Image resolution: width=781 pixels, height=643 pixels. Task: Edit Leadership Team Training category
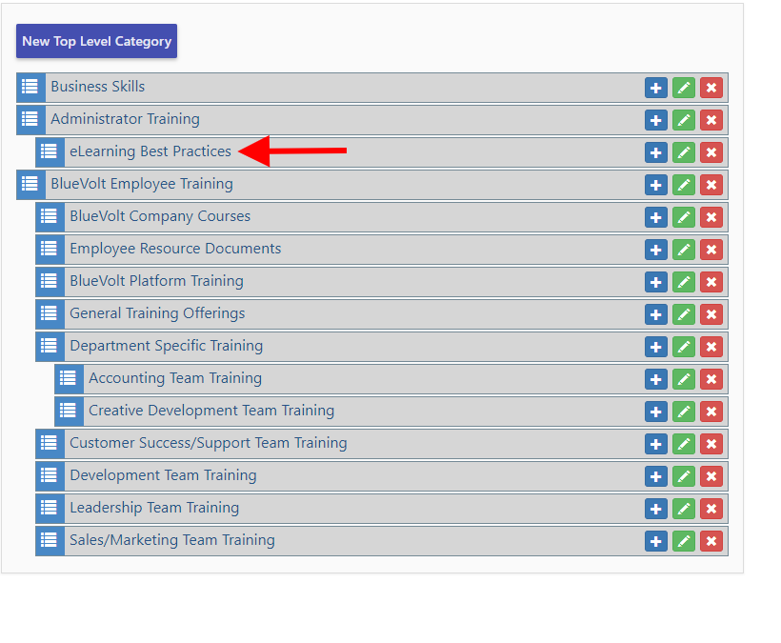click(x=684, y=509)
